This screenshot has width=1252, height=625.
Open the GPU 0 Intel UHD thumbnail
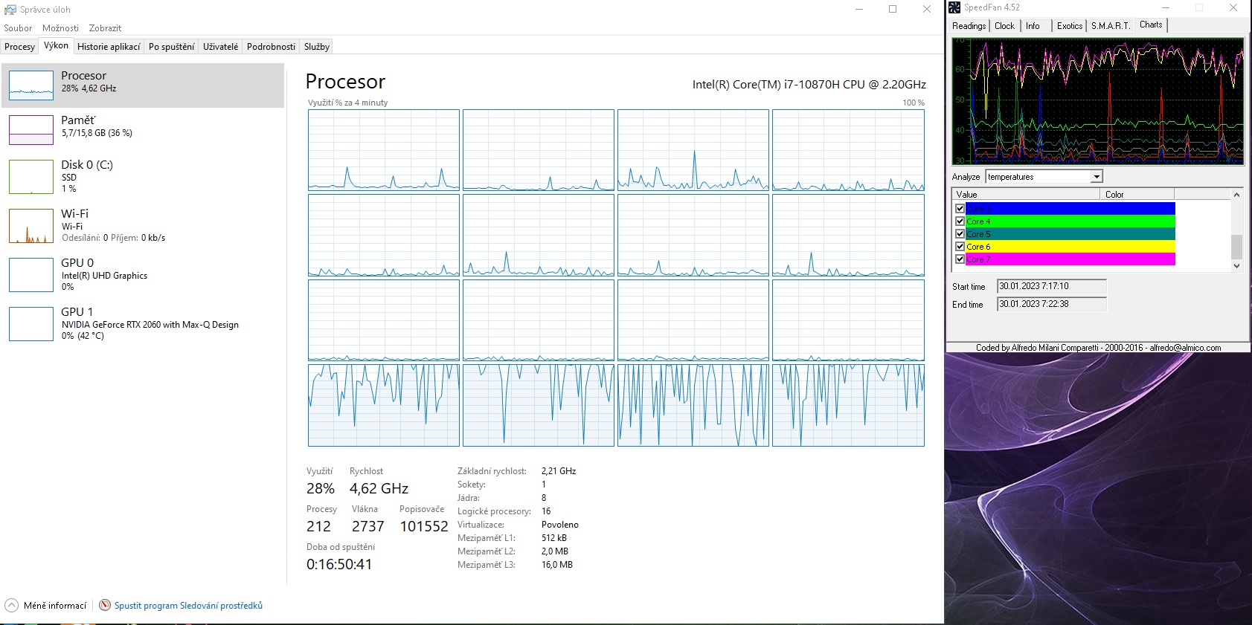(x=31, y=275)
